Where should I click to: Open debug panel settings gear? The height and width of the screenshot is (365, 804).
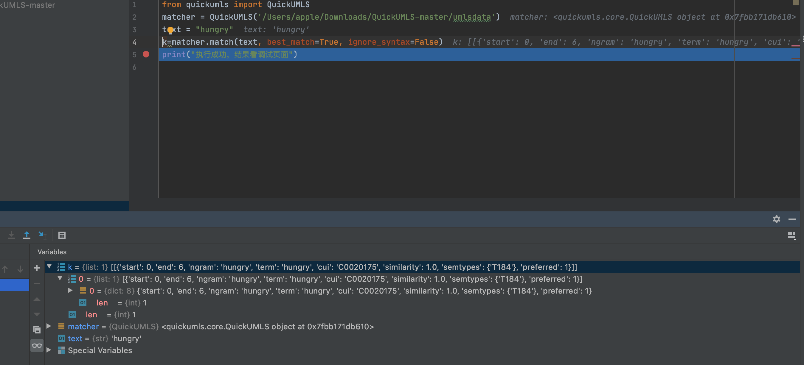[776, 219]
